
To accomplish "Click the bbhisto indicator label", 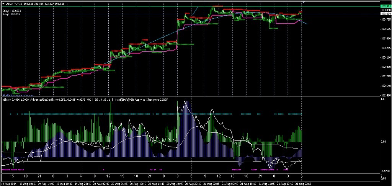I will 7,100.
